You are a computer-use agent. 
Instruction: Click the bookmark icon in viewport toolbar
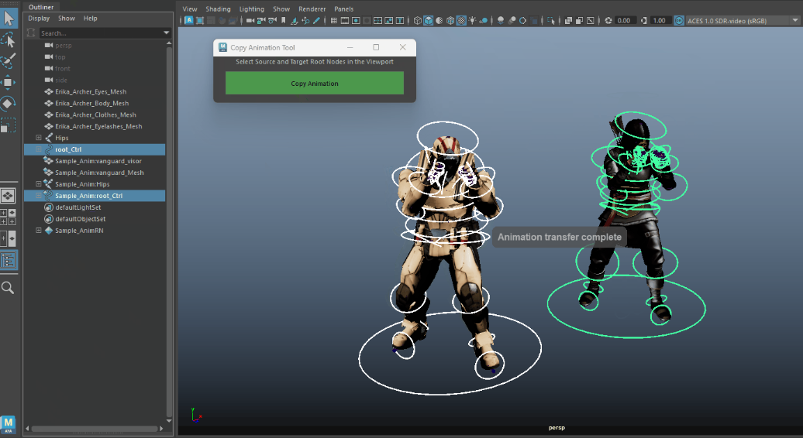click(x=283, y=20)
